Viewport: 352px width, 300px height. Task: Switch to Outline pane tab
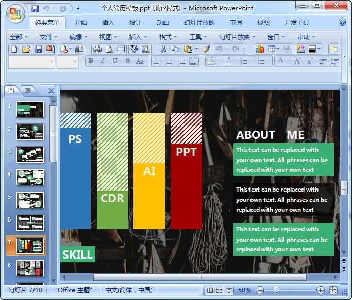[28, 91]
